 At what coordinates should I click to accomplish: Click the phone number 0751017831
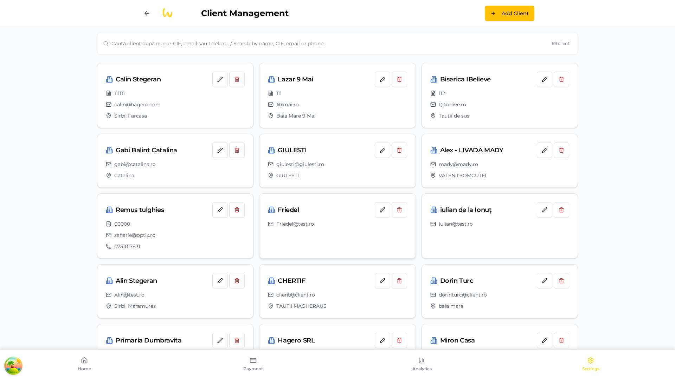tap(127, 246)
